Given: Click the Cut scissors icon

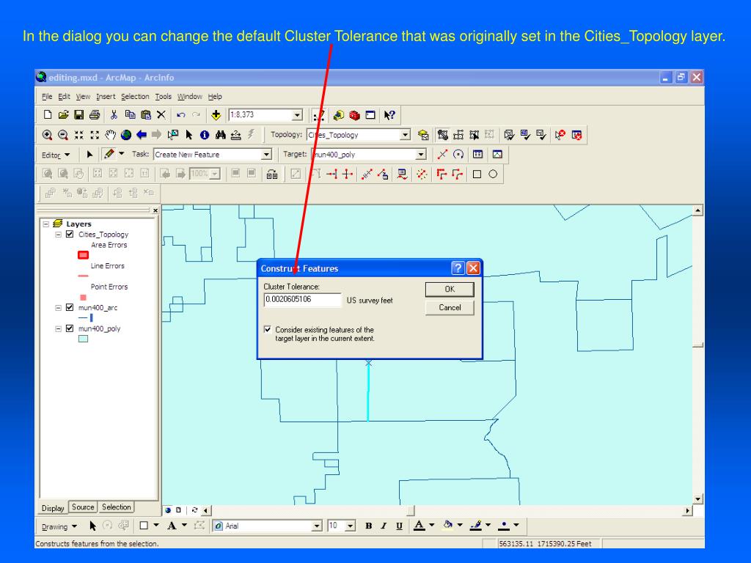Looking at the screenshot, I should (114, 115).
